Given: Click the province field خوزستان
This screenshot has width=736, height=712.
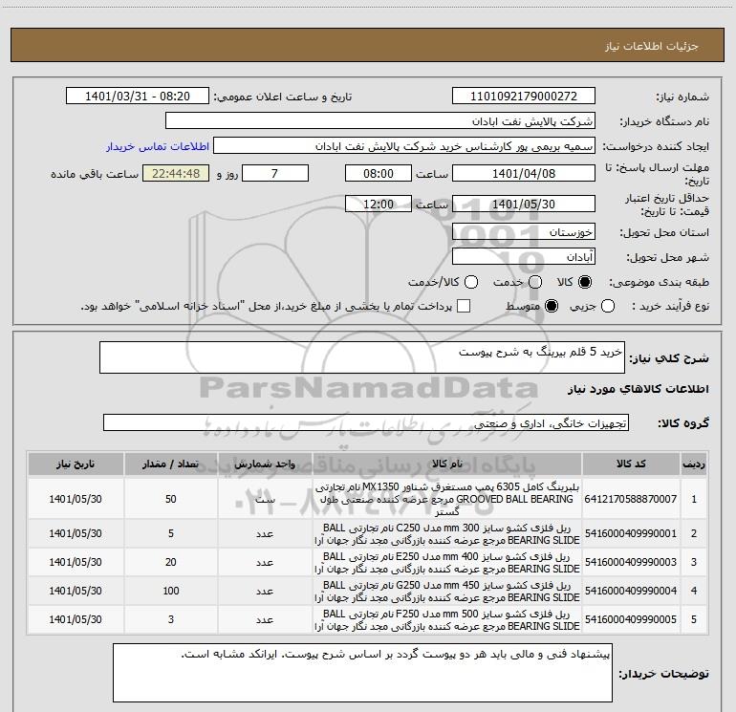Looking at the screenshot, I should click(x=524, y=232).
